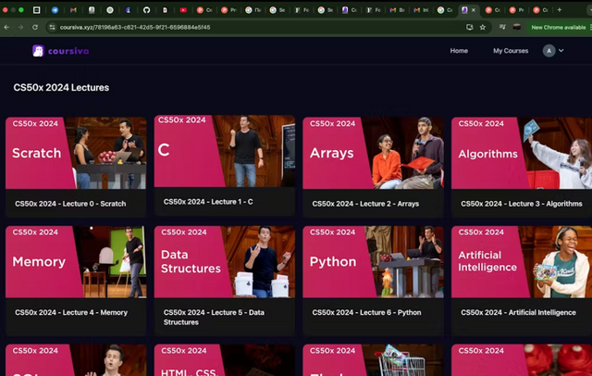Switch to the pinned GitHub tab
Screen dimensions: 592x376
tap(146, 10)
